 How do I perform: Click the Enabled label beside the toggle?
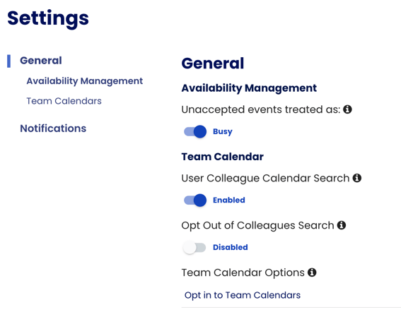tap(229, 200)
